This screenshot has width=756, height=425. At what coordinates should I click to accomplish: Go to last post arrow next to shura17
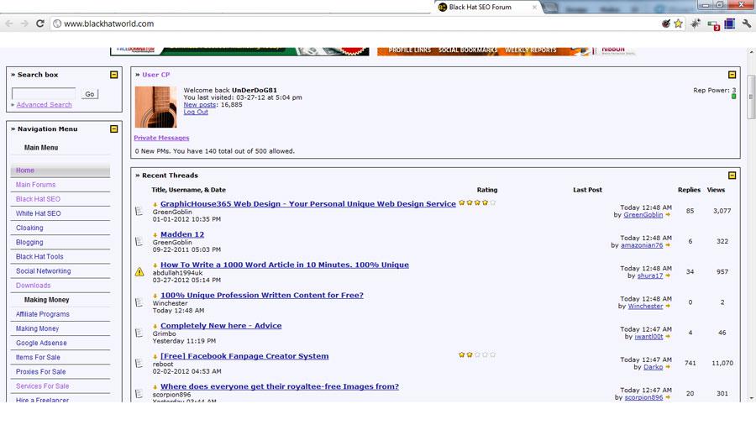tap(668, 275)
